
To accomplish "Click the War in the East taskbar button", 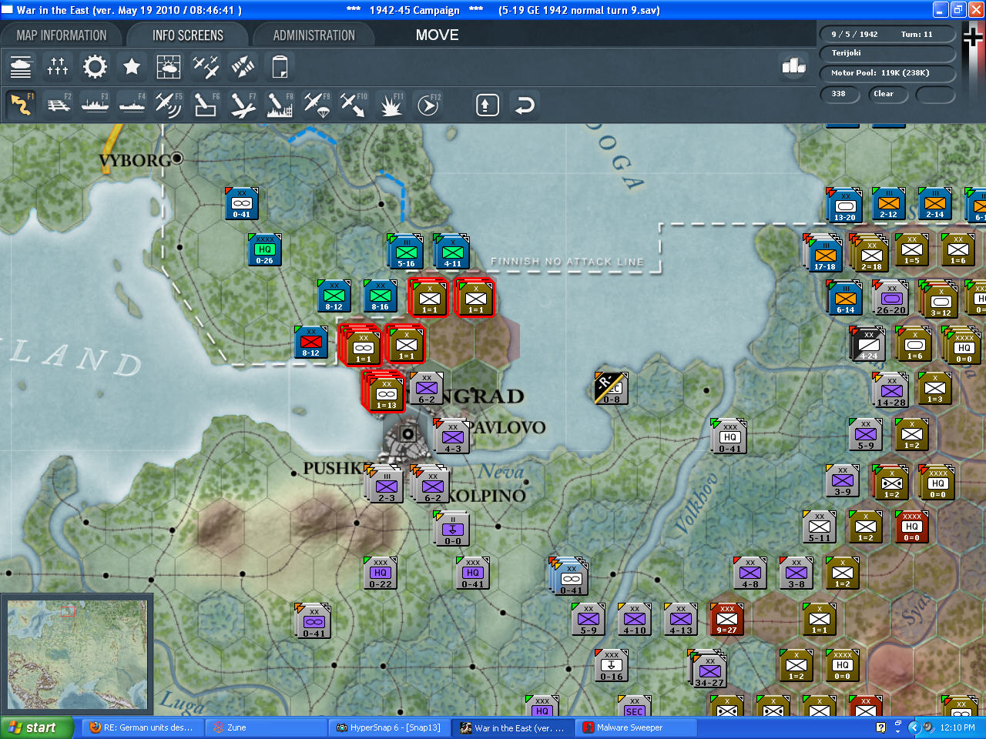I will click(512, 727).
